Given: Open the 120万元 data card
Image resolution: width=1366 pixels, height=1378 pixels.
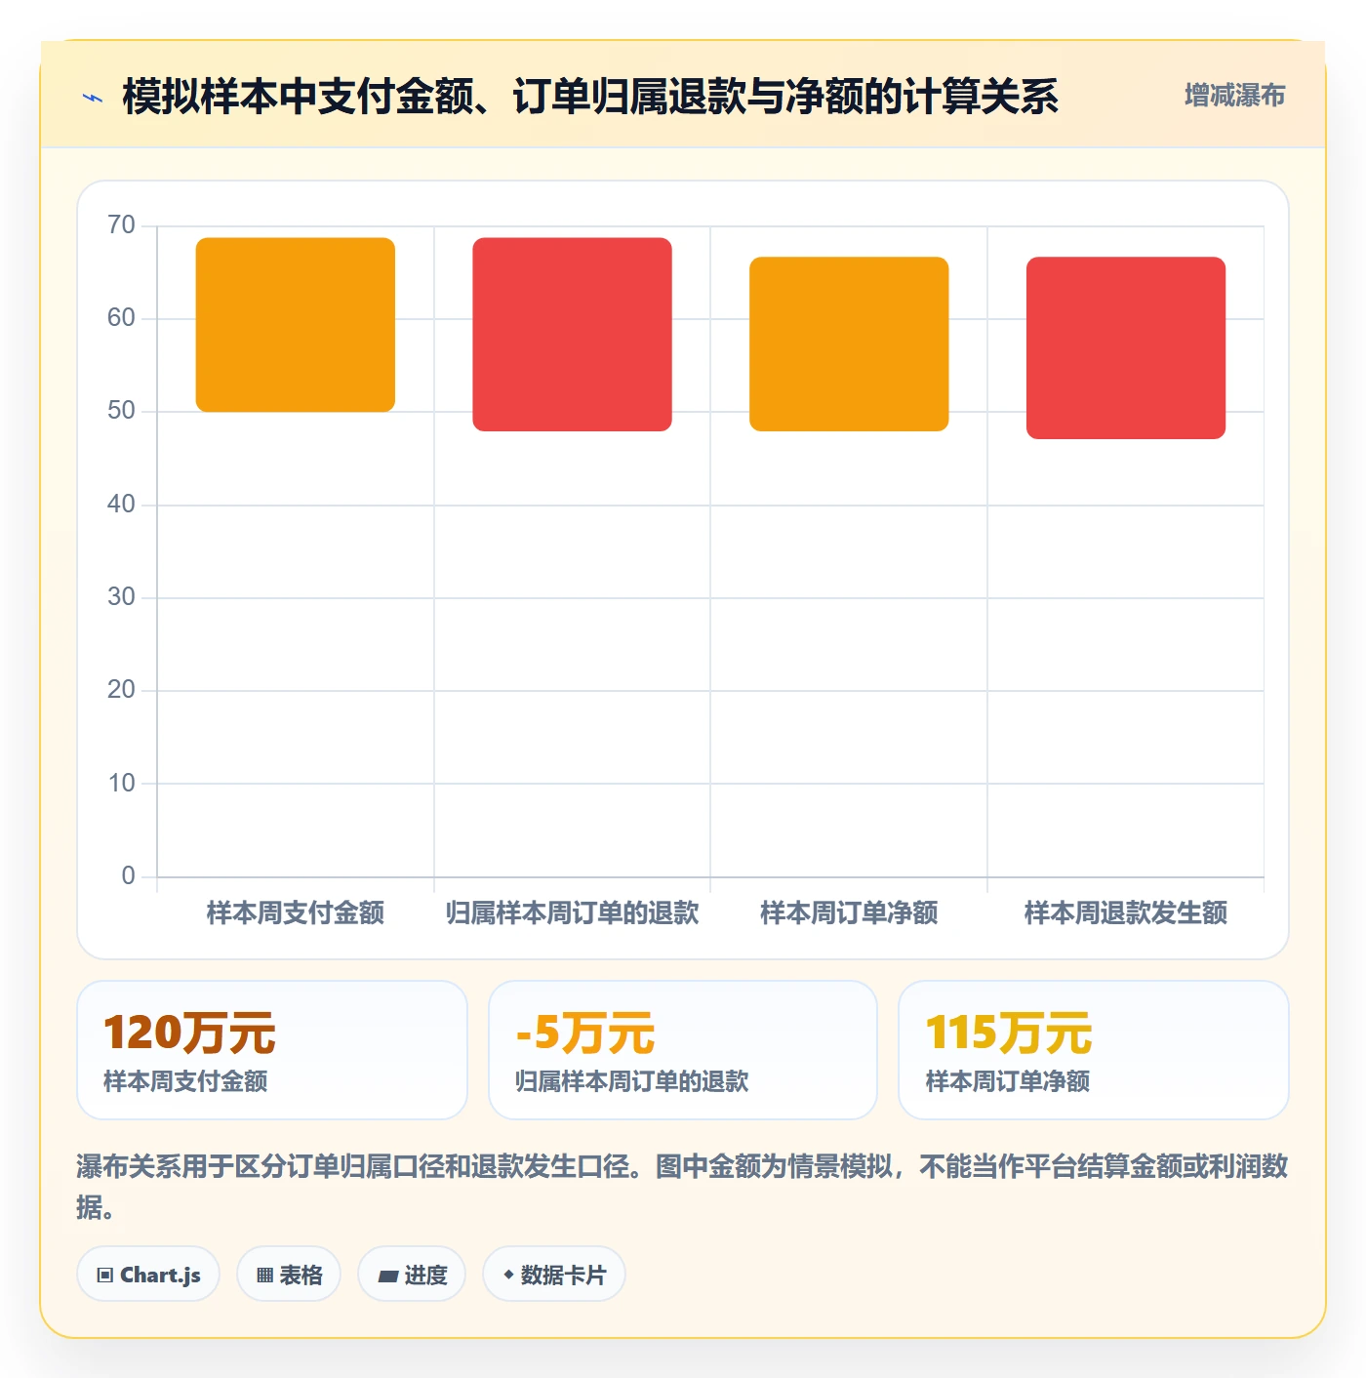Looking at the screenshot, I should (272, 1050).
